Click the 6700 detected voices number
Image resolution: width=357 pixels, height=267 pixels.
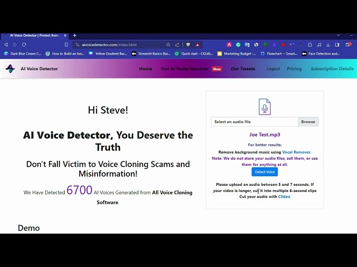(79, 190)
